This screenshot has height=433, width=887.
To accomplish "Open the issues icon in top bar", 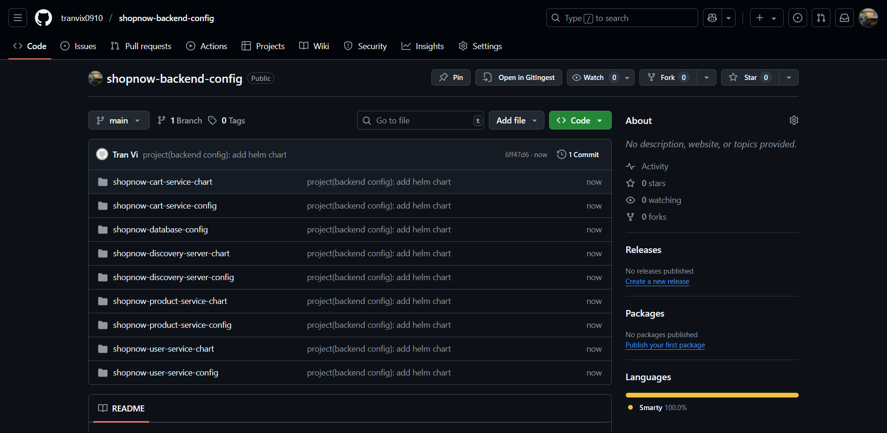I will click(x=797, y=18).
